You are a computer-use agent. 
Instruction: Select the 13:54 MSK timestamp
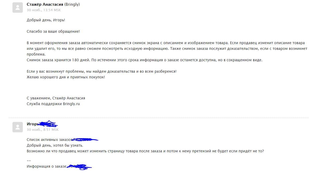pos(52,10)
